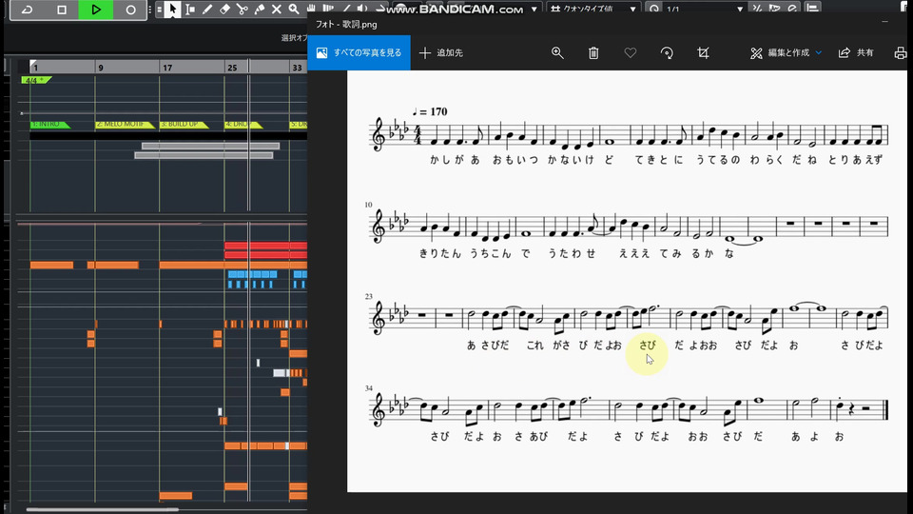Select the Cubase Zoom magnifier tool

pyautogui.click(x=294, y=10)
